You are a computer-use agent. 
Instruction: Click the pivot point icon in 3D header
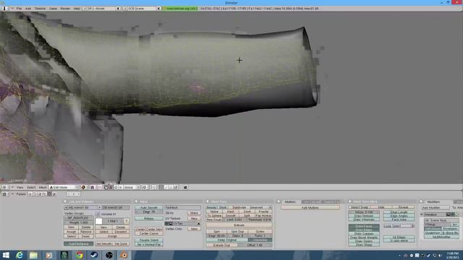[x=92, y=187]
